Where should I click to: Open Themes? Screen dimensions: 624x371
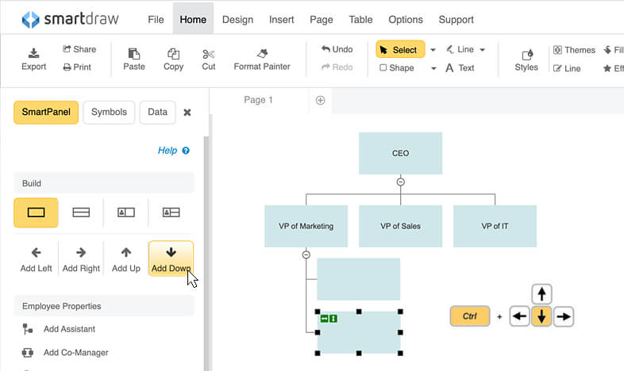coord(574,50)
